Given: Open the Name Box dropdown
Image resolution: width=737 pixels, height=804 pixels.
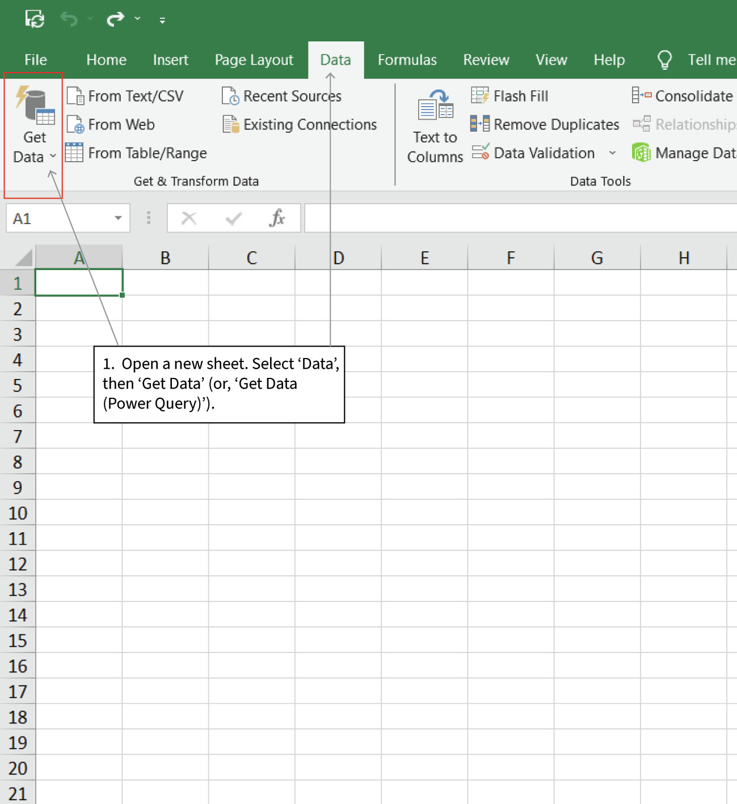Looking at the screenshot, I should point(117,218).
